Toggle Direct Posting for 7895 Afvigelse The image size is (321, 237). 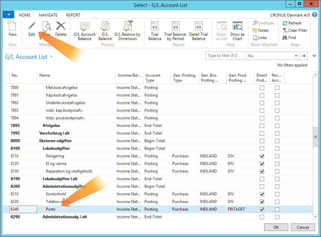point(262,126)
